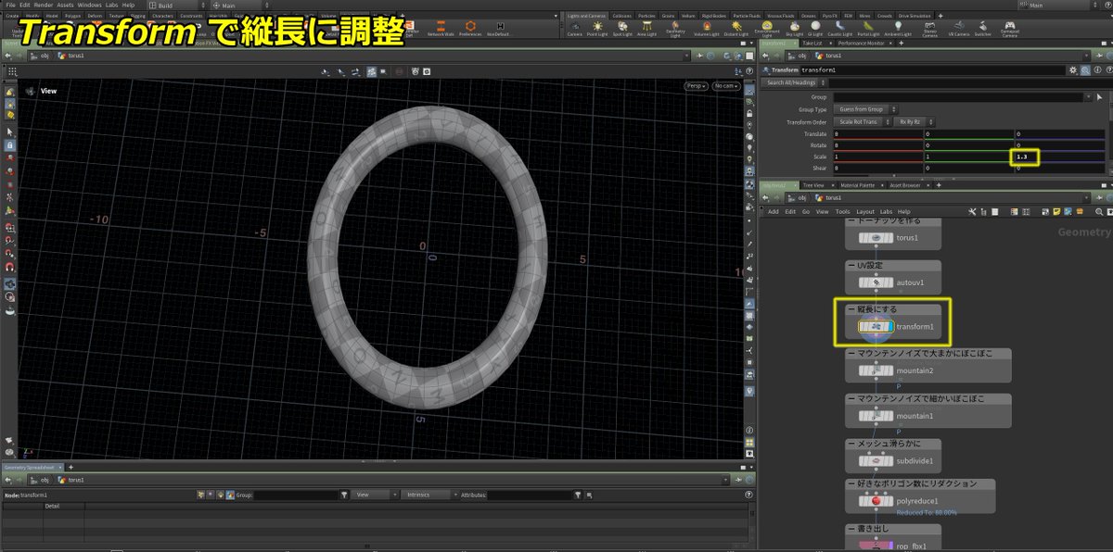Open the Windows menu
The width and height of the screenshot is (1113, 552).
coord(90,5)
